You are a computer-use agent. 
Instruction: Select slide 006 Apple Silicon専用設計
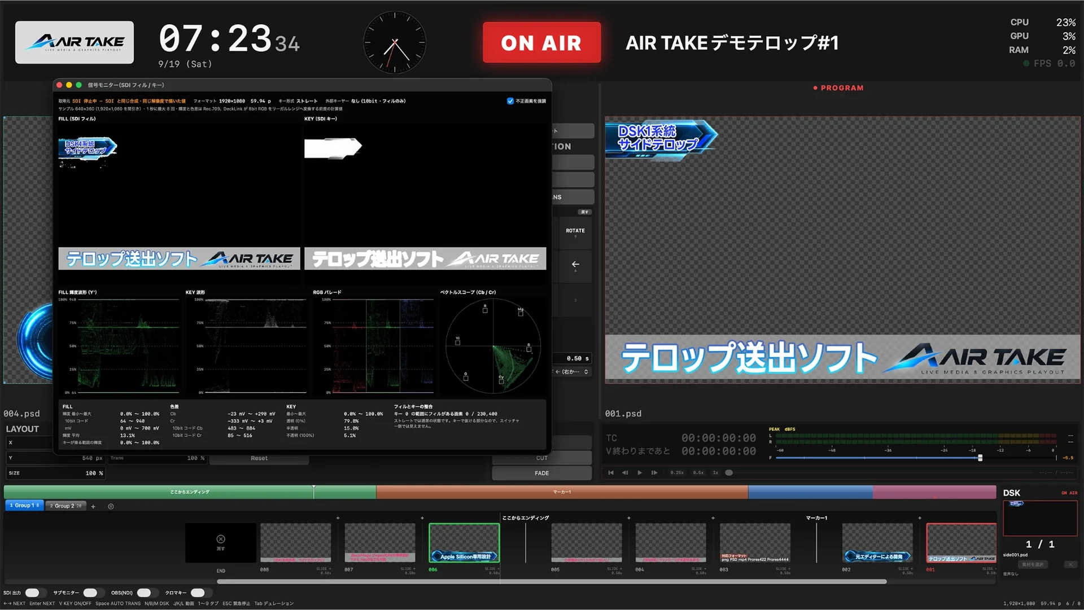click(464, 542)
